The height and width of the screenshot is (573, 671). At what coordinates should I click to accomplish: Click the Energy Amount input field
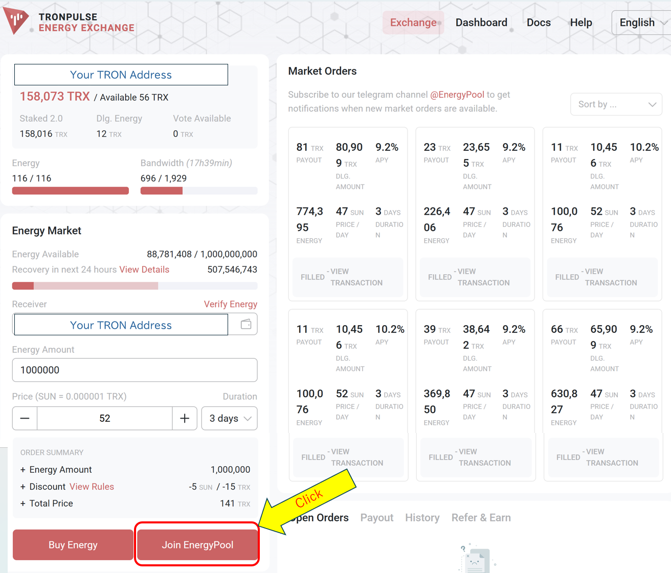[x=135, y=370]
